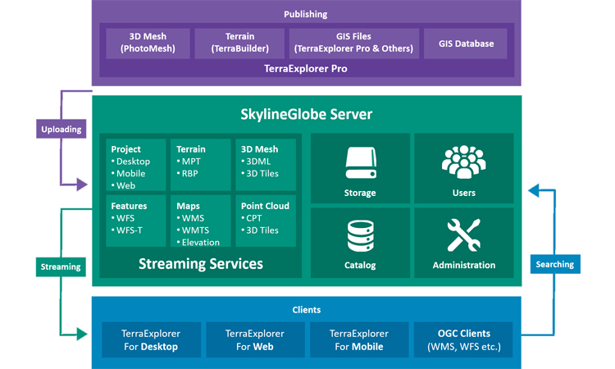This screenshot has width=615, height=369.
Task: Click TerraExplorer For Web client box
Action: 255,340
